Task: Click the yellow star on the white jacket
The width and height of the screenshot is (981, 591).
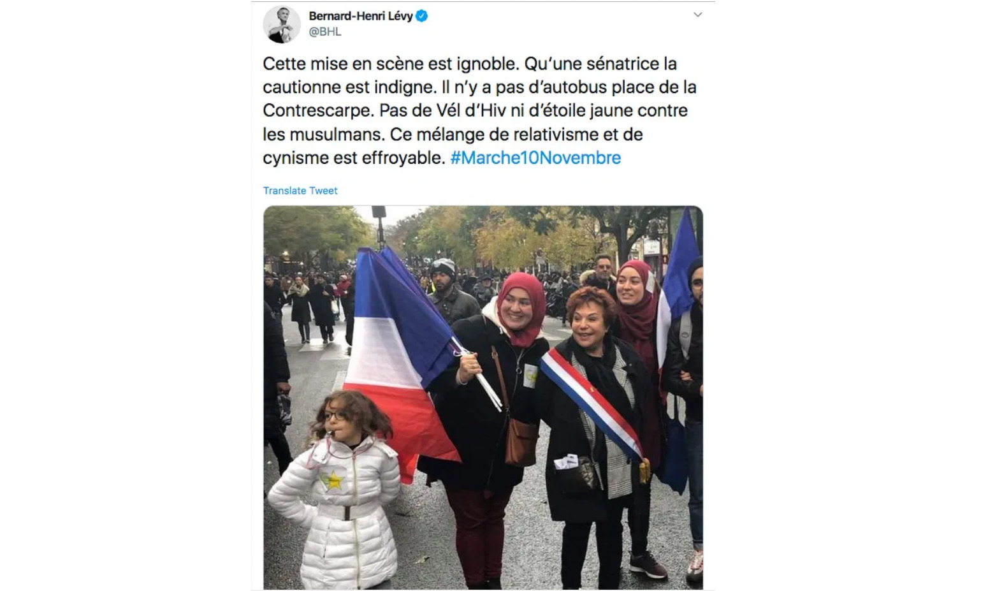Action: pyautogui.click(x=333, y=479)
